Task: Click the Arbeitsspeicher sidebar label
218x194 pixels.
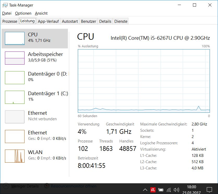Action: (x=45, y=54)
